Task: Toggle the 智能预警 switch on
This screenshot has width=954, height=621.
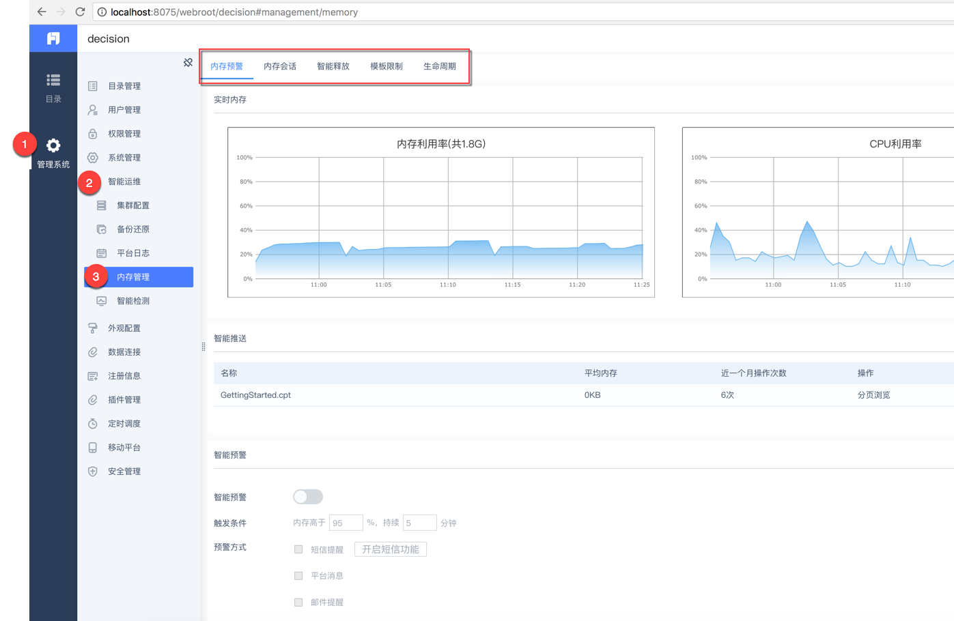Action: coord(307,497)
